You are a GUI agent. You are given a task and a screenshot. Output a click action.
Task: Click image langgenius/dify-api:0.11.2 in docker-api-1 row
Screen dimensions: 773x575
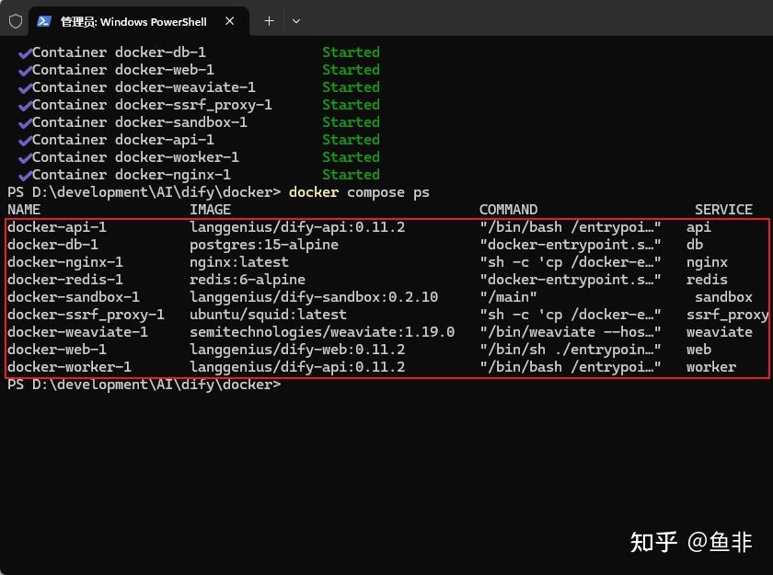pos(297,227)
